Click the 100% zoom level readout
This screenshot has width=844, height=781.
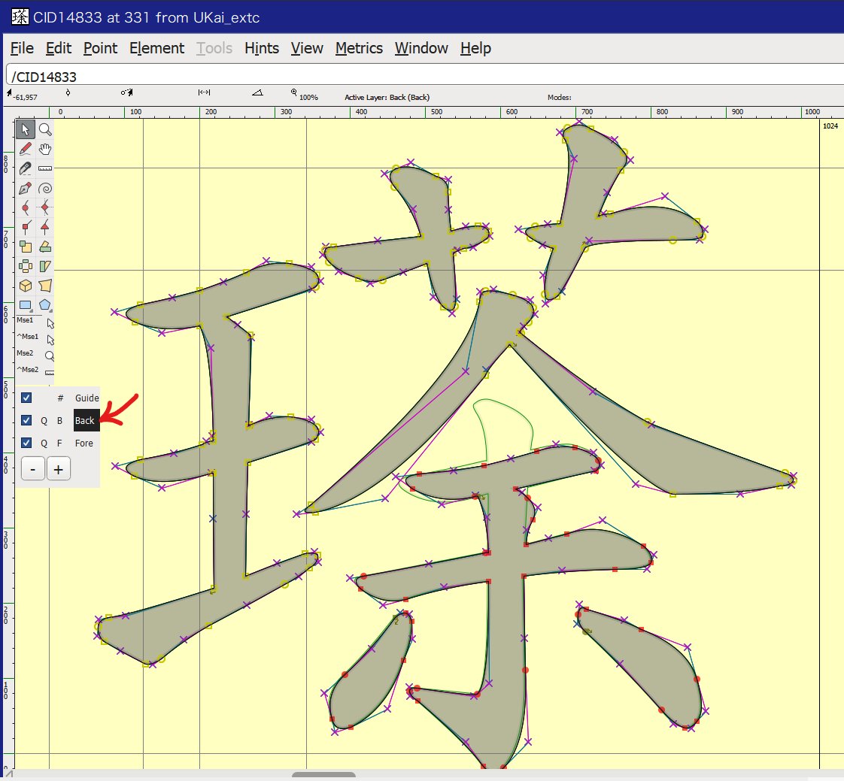click(x=308, y=98)
